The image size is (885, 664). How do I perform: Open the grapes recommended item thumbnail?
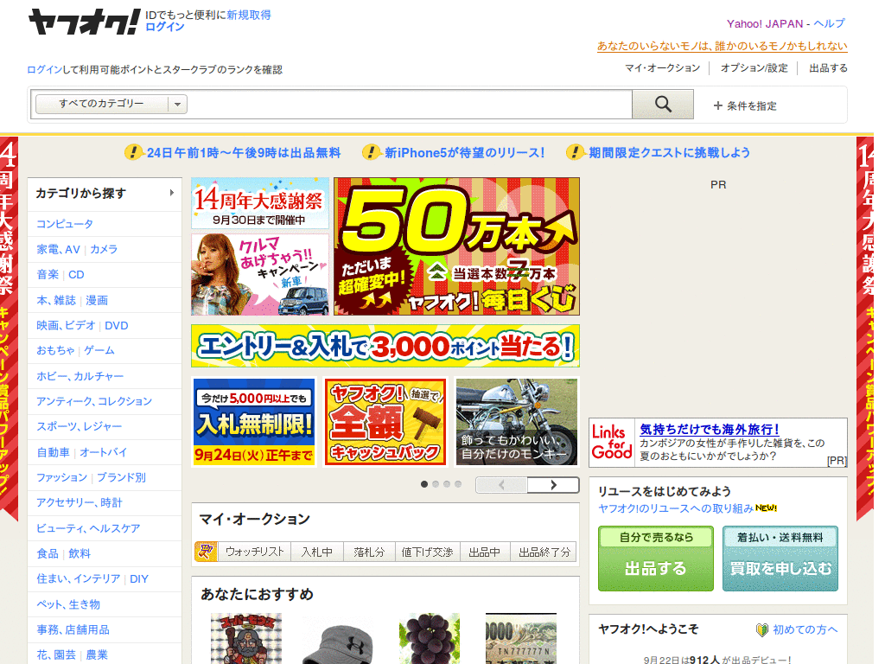tap(430, 639)
